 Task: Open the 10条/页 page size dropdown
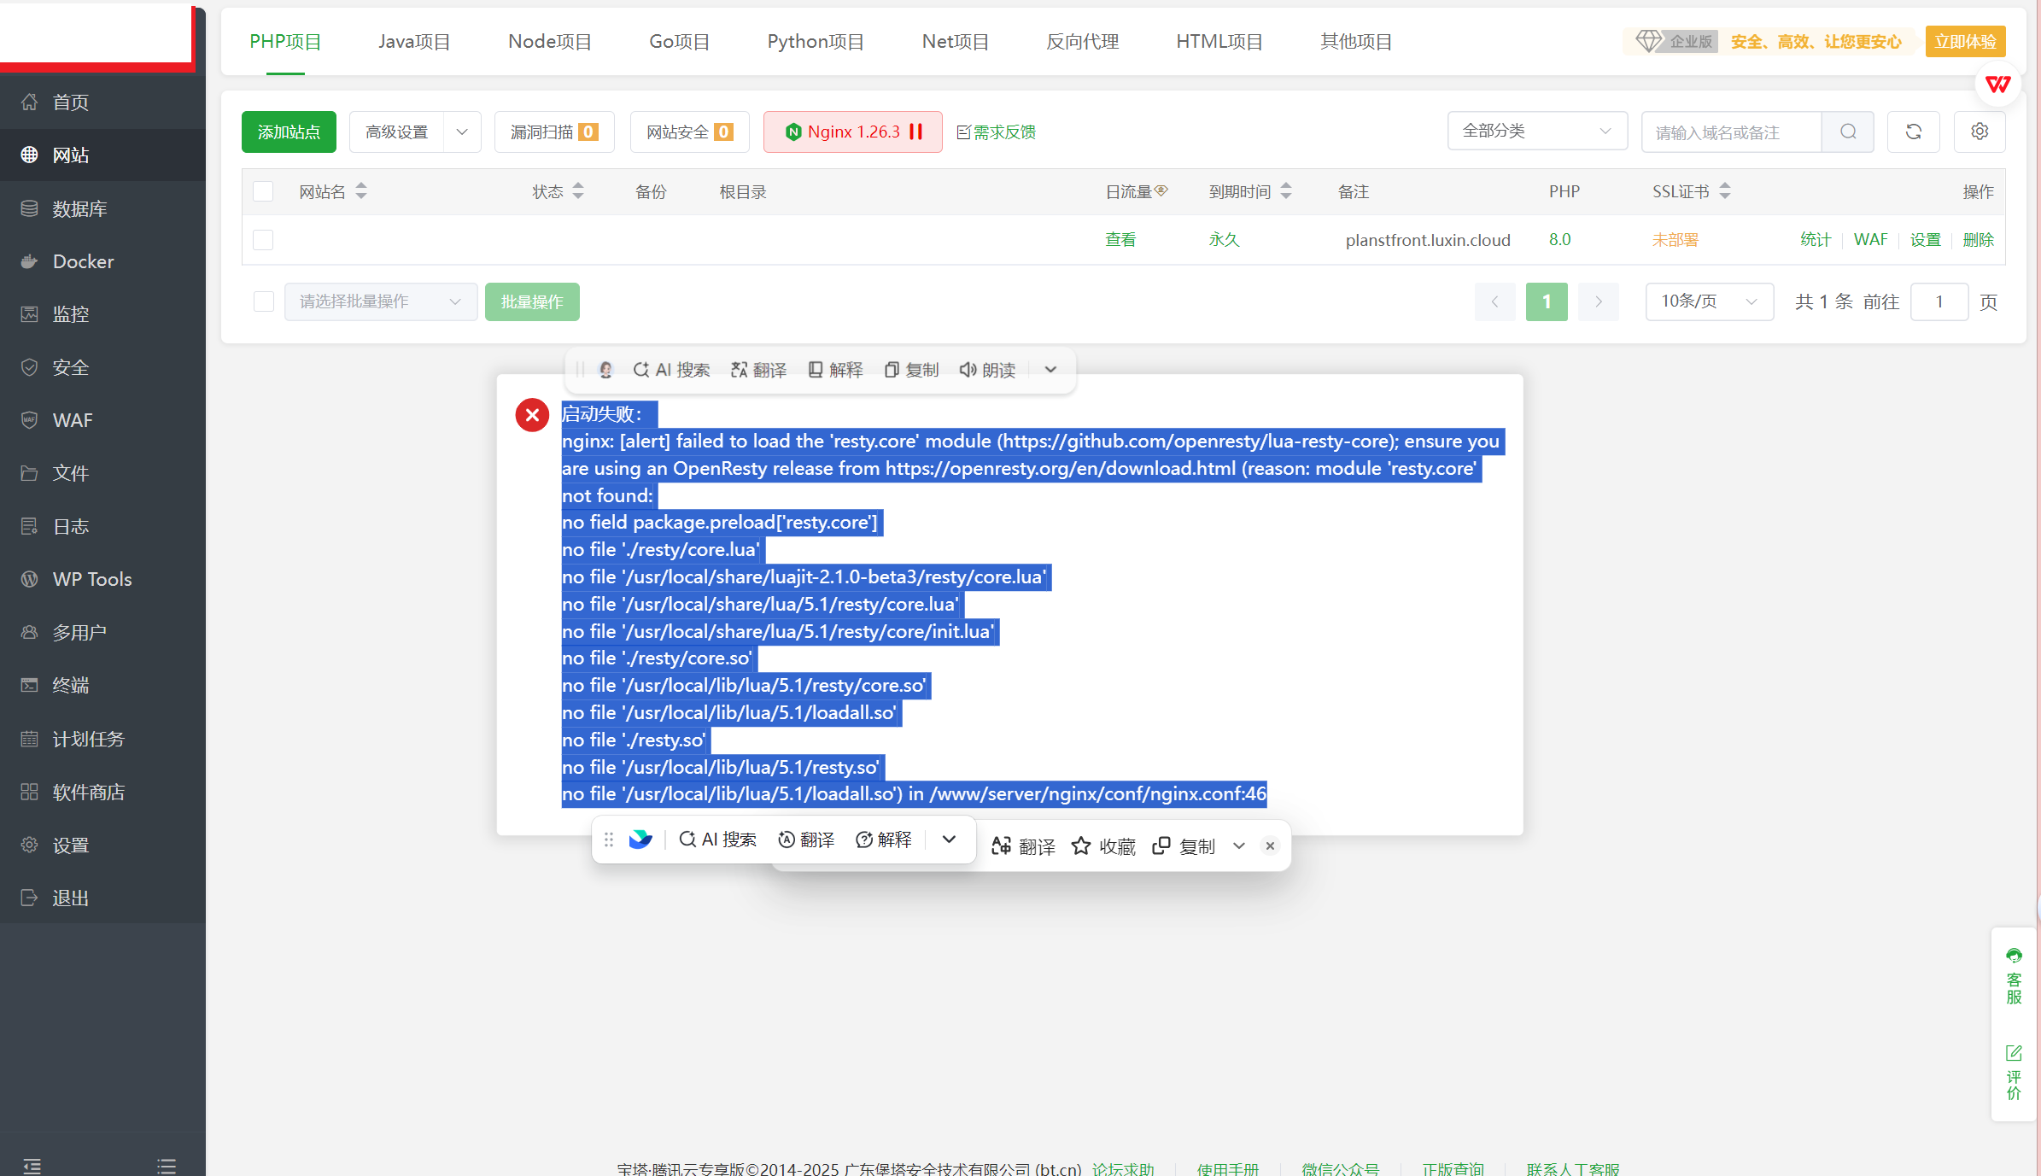coord(1708,301)
